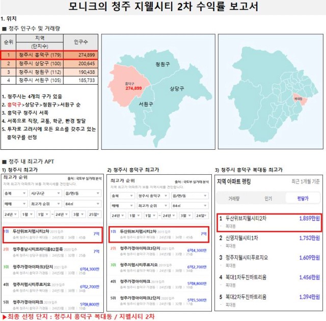Open 청주가경아이파크2단지 listing

point(159,301)
